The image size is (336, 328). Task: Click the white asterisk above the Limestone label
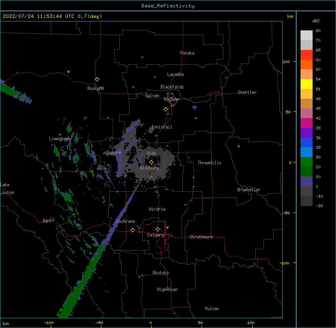60,135
